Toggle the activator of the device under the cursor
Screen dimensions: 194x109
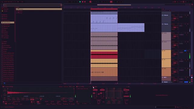coord(93,87)
